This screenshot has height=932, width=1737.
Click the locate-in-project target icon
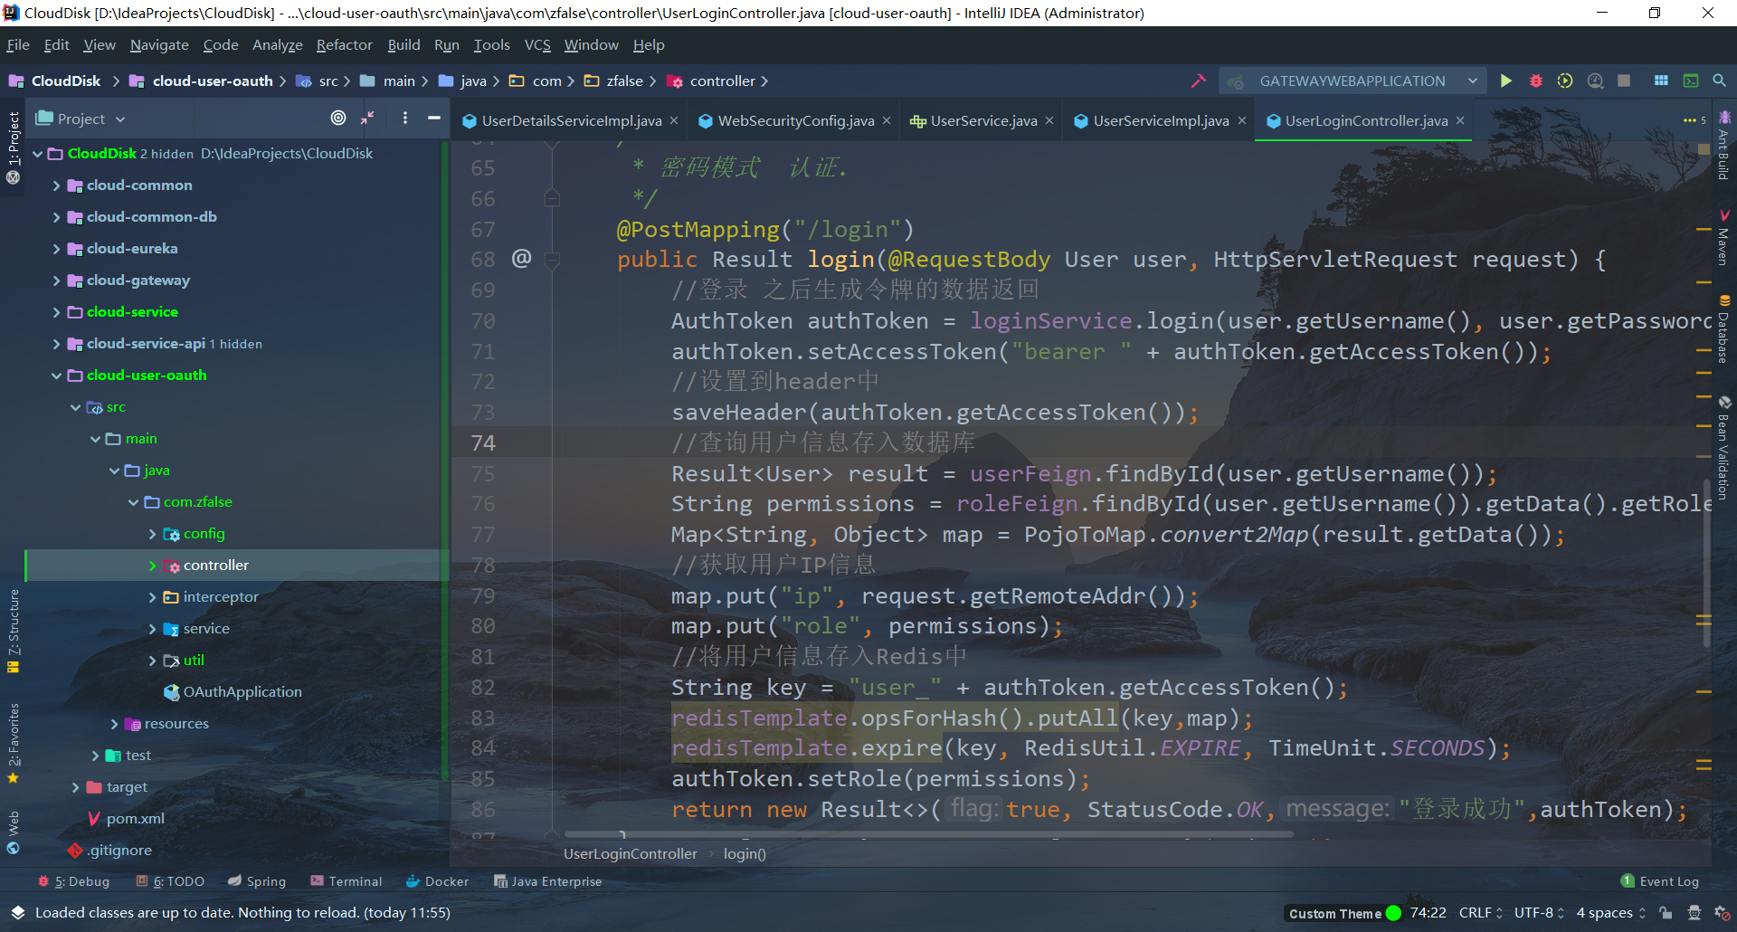[338, 118]
